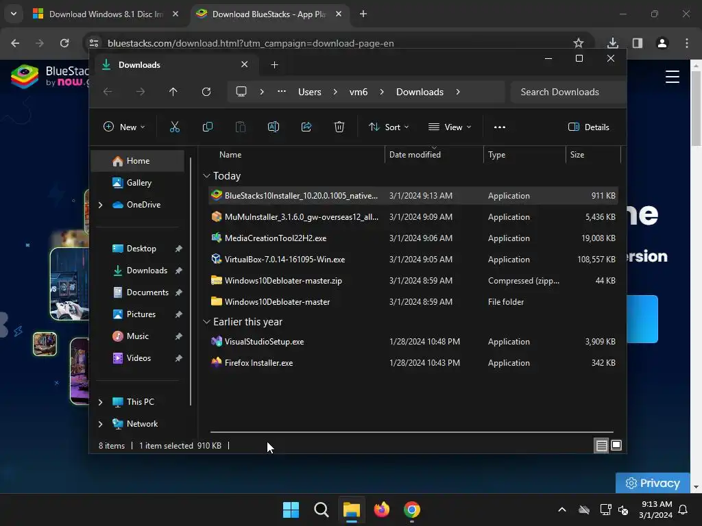The width and height of the screenshot is (702, 526).
Task: Click the Share icon in Explorer toolbar
Action: pos(306,127)
